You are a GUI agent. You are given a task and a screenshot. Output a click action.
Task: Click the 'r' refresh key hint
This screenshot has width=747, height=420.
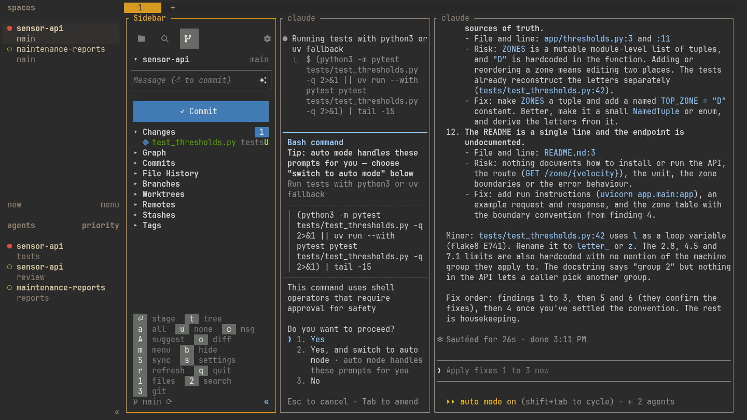click(x=140, y=371)
